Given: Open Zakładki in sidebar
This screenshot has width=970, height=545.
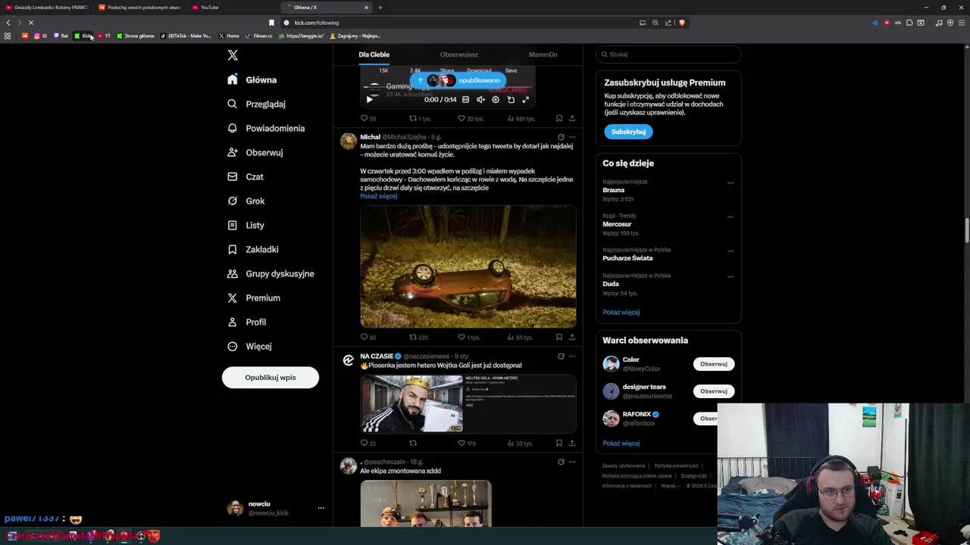Looking at the screenshot, I should [253, 249].
